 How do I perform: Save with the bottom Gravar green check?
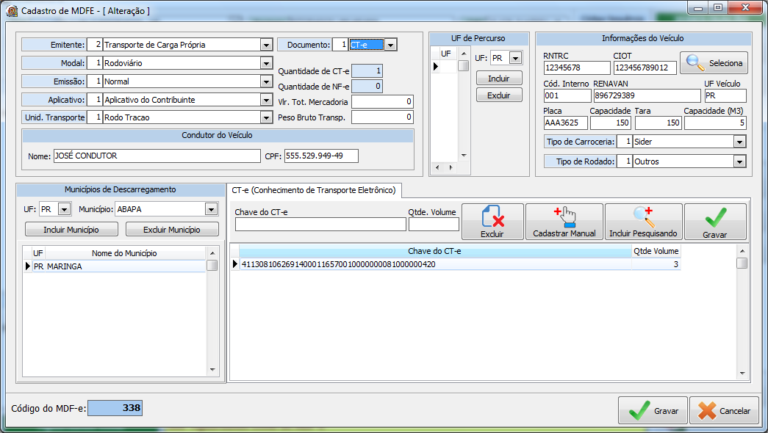[653, 410]
